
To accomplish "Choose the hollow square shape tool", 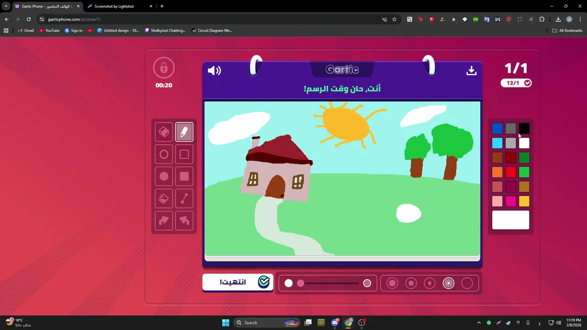I will point(184,154).
